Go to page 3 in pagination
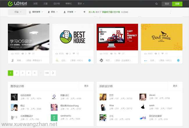This screenshot has width=189, height=128. (x=22, y=73)
